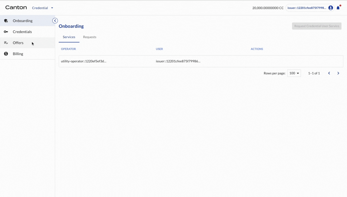
Task: Expand the Rows per page dropdown
Action: [x=294, y=73]
